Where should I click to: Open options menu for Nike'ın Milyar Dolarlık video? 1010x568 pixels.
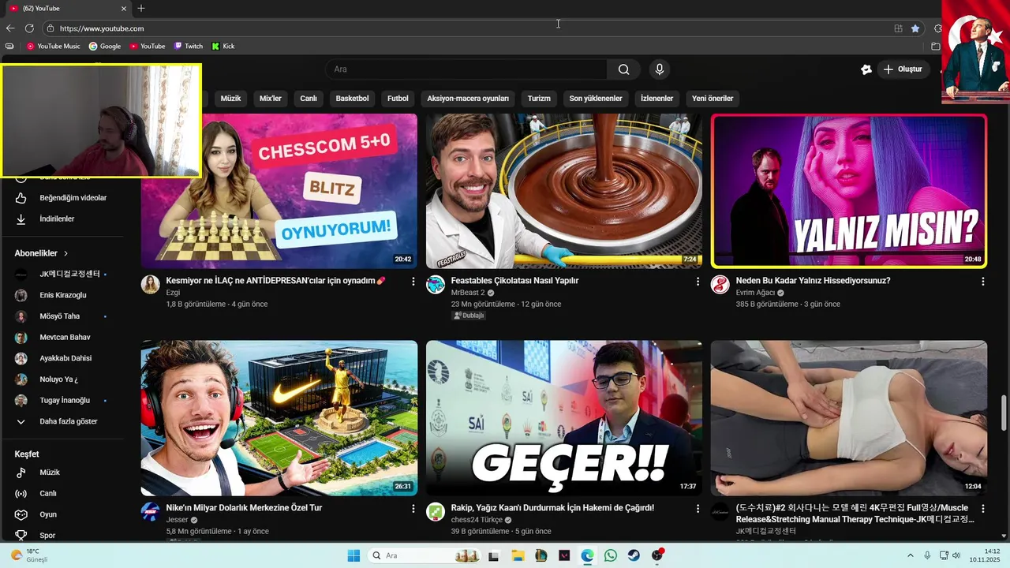[x=413, y=509]
